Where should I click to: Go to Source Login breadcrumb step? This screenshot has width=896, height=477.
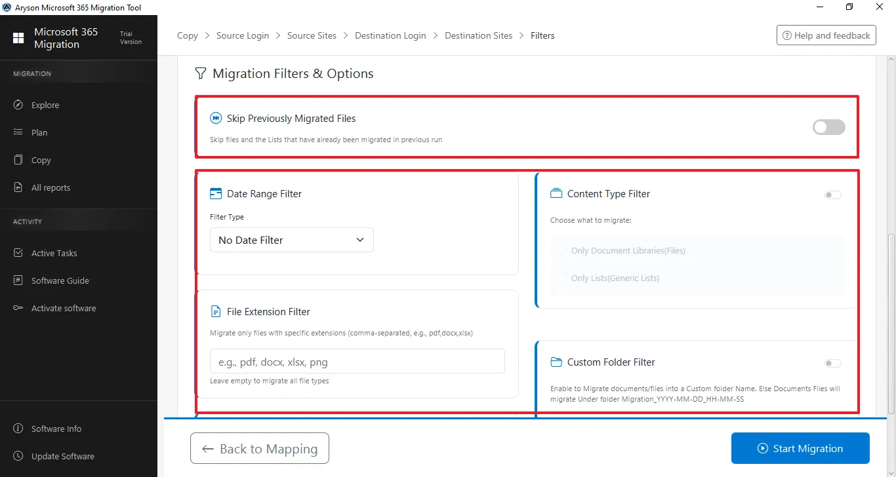242,35
